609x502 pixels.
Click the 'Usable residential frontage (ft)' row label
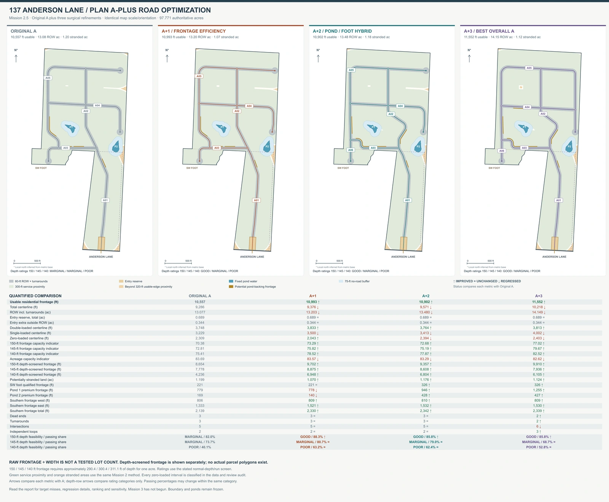[34, 302]
